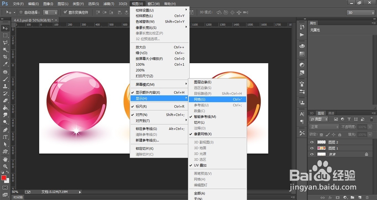This screenshot has width=377, height=200.
Task: Open the 文件(F) menu
Action: (x=18, y=4)
